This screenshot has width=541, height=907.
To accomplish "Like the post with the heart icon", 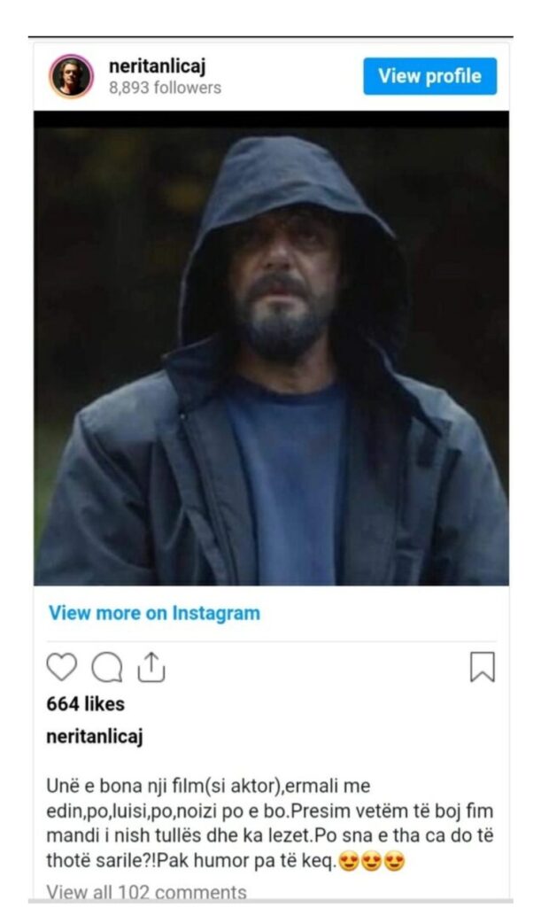I will (61, 667).
